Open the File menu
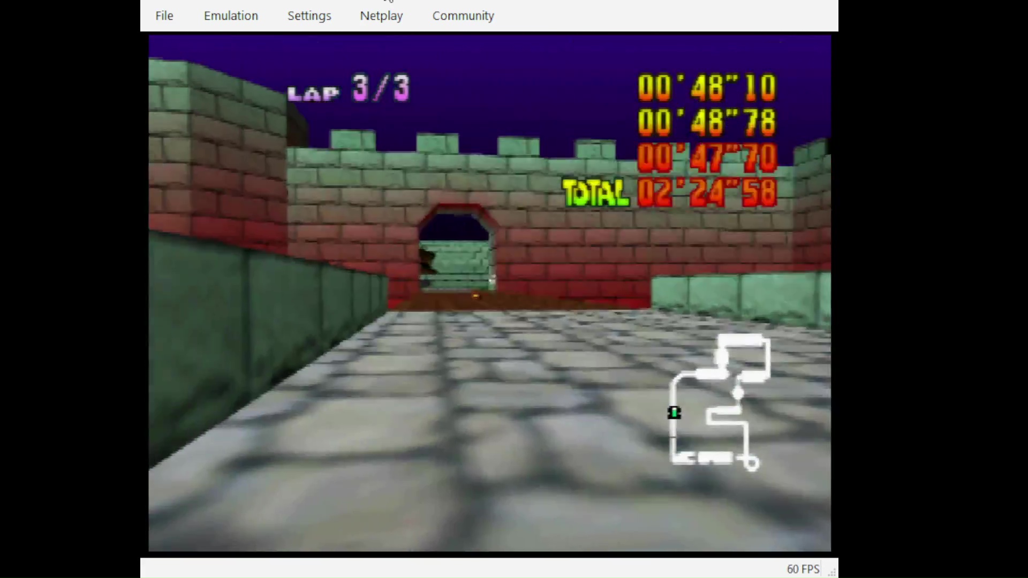This screenshot has width=1028, height=578. pyautogui.click(x=164, y=16)
